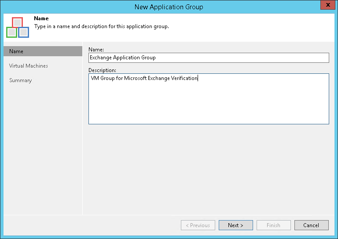Image resolution: width=338 pixels, height=239 pixels.
Task: Click the bold Name heading in the header
Action: [41, 19]
